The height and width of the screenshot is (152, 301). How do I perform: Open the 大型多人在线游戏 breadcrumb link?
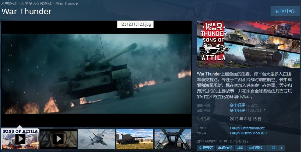tap(36, 3)
